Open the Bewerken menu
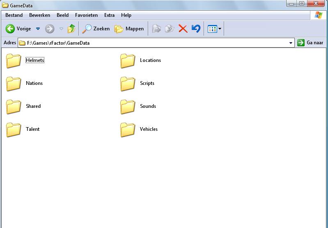Viewport: 328px width, 228px height. 39,15
